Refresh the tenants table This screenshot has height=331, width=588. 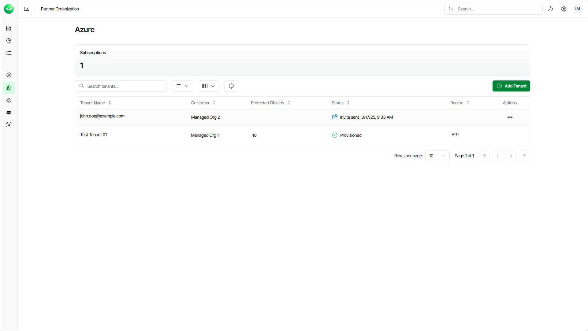tap(231, 86)
